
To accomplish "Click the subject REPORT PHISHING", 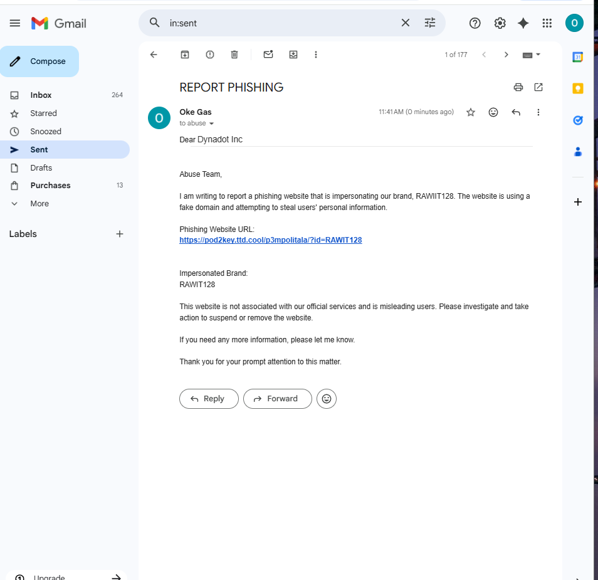I will (x=231, y=87).
